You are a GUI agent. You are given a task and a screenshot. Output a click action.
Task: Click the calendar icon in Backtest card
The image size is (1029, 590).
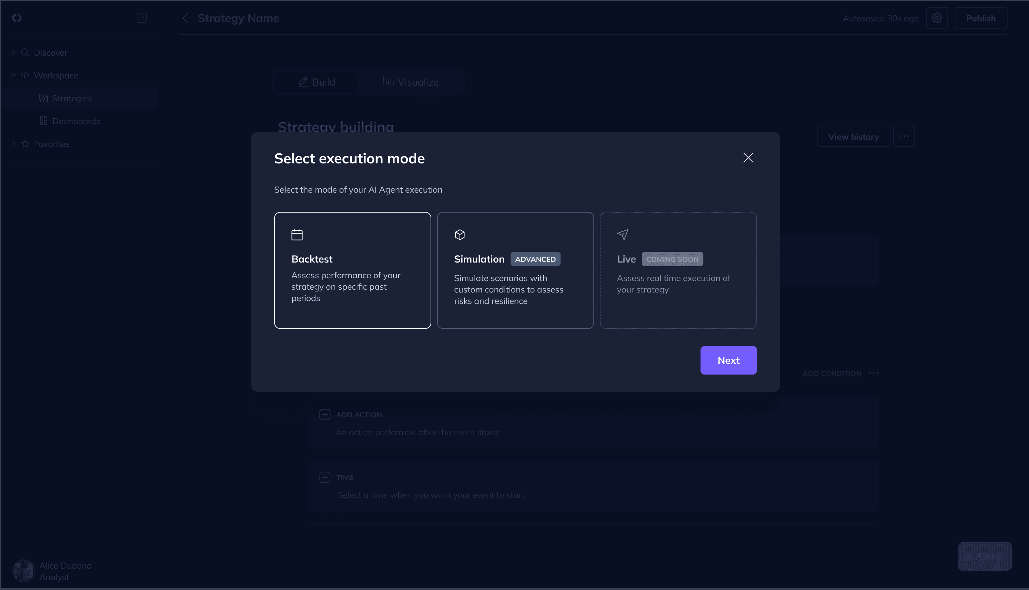297,235
